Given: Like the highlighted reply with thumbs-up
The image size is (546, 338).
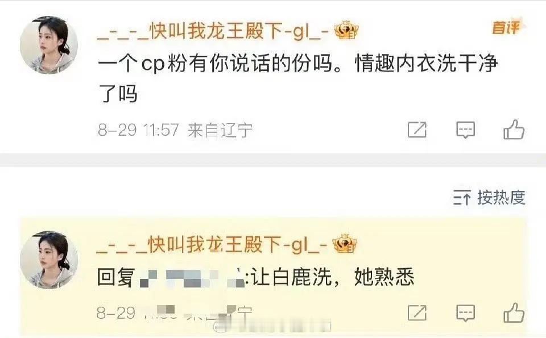Looking at the screenshot, I should (x=514, y=312).
